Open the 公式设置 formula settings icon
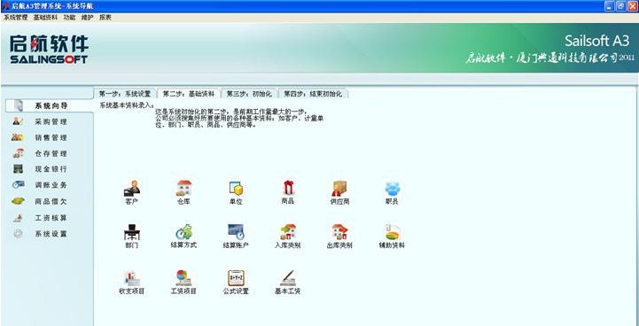This screenshot has height=326, width=639. click(236, 283)
